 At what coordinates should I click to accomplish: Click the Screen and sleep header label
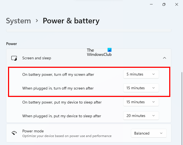click(37, 58)
